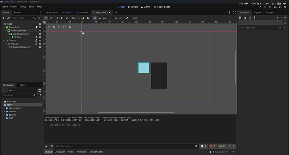Expand the sprites folder
This screenshot has width=289, height=155.
4,115
